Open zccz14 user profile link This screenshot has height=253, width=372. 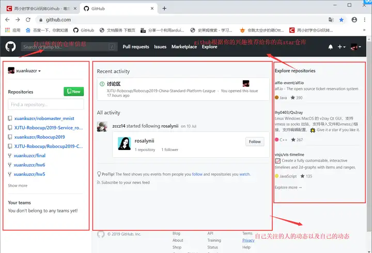119,126
